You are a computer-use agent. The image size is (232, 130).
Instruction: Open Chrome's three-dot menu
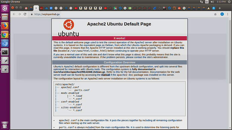pos(228,14)
